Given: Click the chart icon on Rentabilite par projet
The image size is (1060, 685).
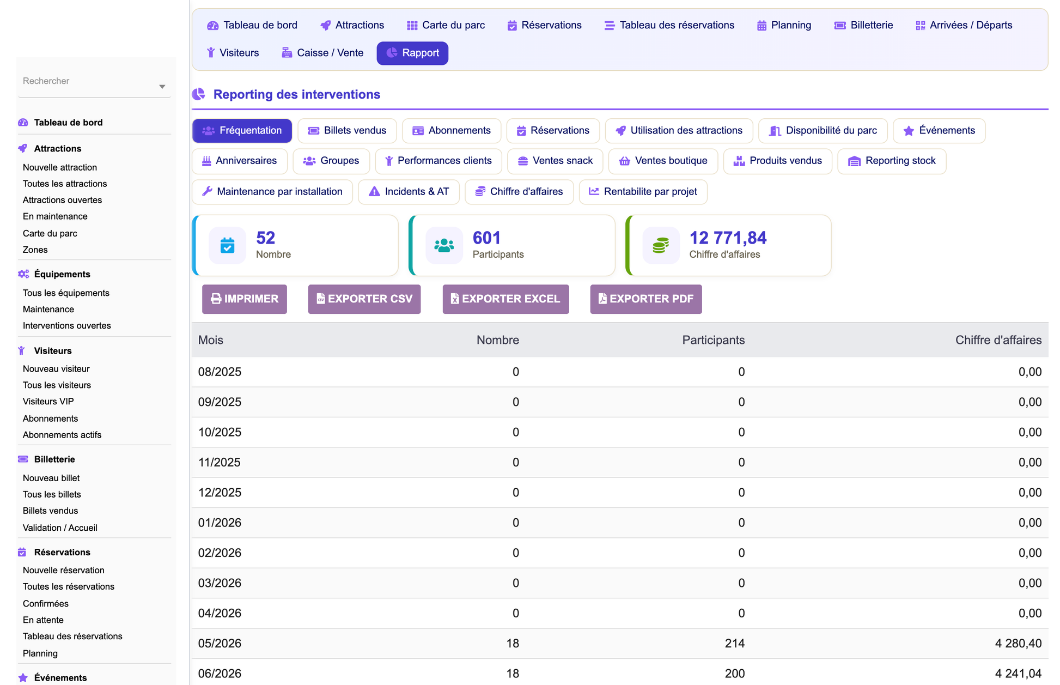Looking at the screenshot, I should (x=594, y=191).
